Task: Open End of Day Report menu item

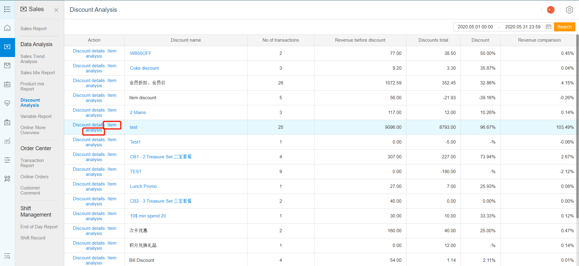Action: coord(39,227)
